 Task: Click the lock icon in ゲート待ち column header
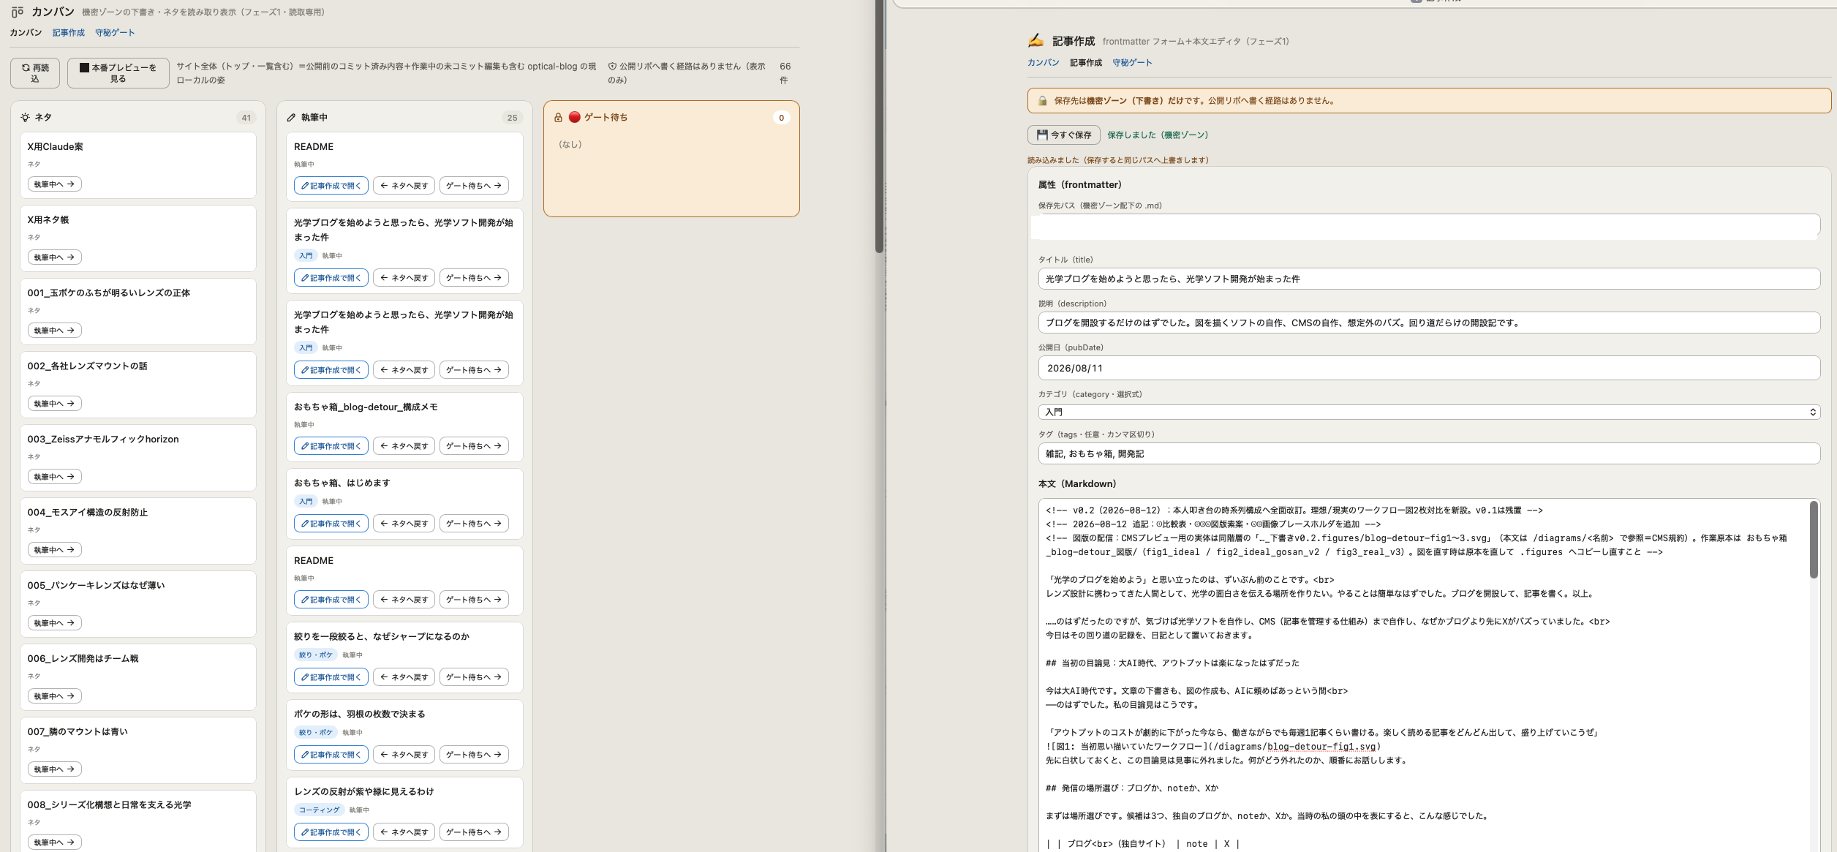pyautogui.click(x=558, y=118)
